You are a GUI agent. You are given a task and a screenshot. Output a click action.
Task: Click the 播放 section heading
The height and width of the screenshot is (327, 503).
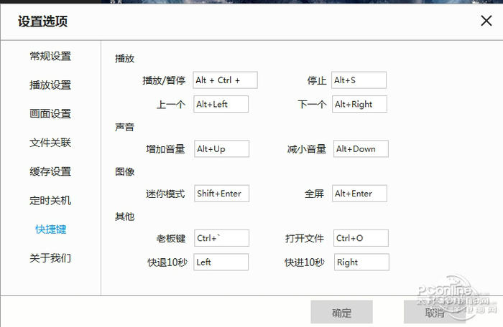(x=125, y=59)
